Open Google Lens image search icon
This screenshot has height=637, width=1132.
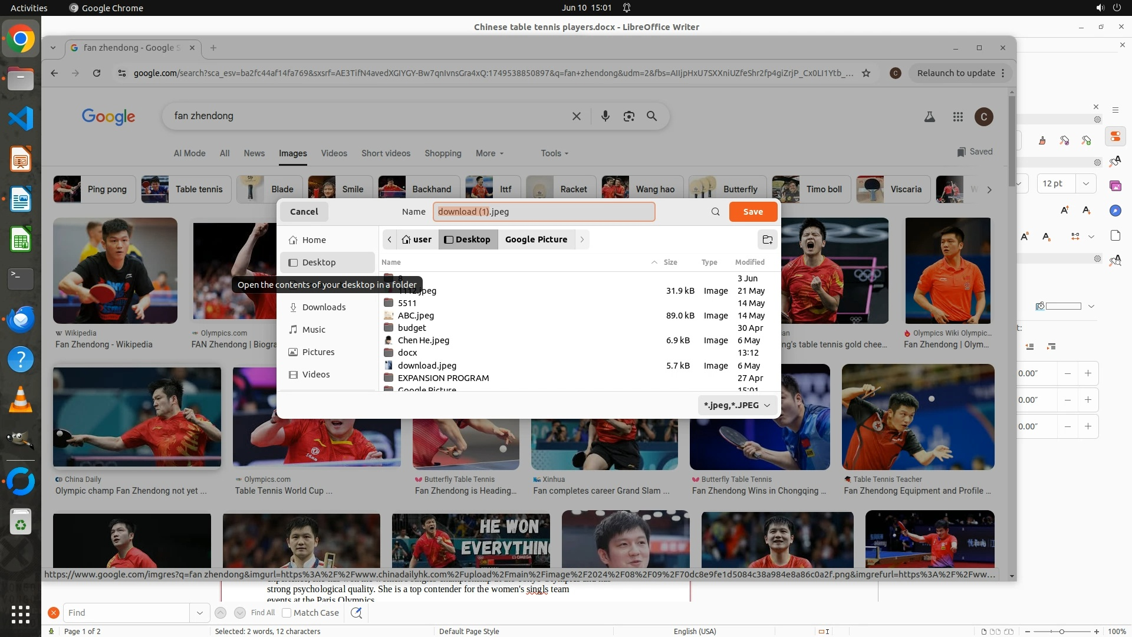point(628,116)
